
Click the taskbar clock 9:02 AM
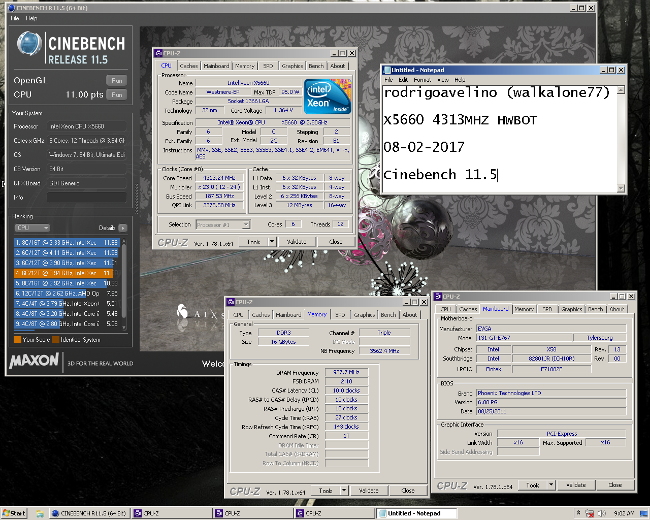pyautogui.click(x=624, y=513)
